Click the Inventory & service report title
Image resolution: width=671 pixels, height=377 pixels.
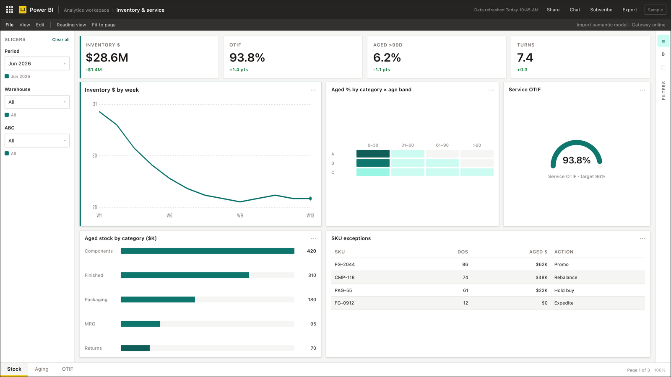tap(140, 10)
